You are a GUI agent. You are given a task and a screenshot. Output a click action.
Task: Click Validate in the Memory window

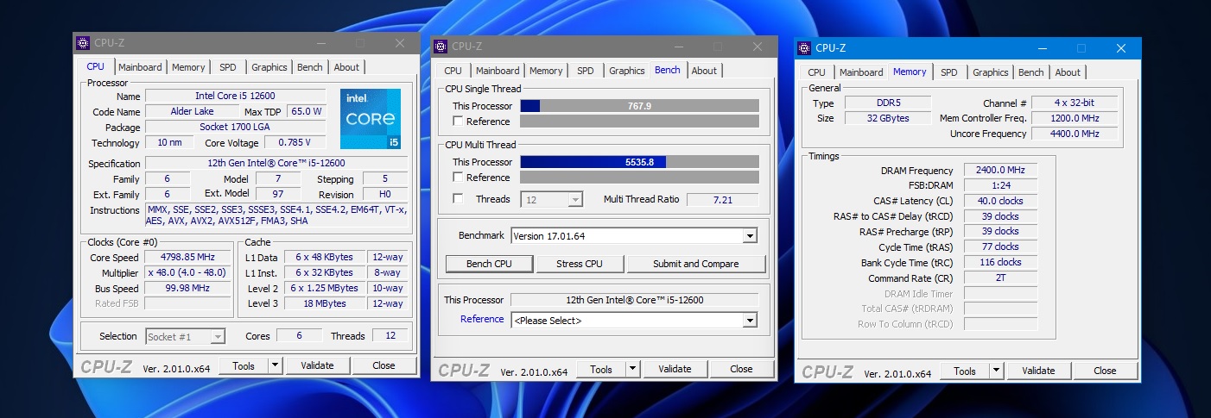click(x=1038, y=371)
